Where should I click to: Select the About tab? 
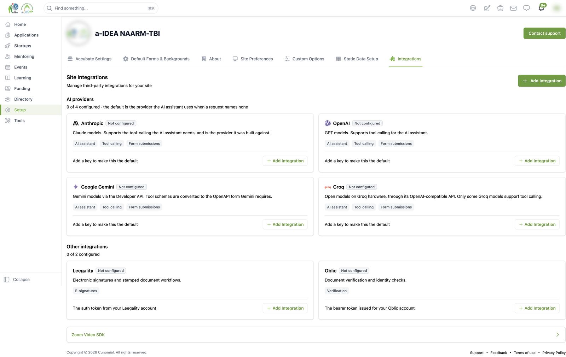coord(211,59)
